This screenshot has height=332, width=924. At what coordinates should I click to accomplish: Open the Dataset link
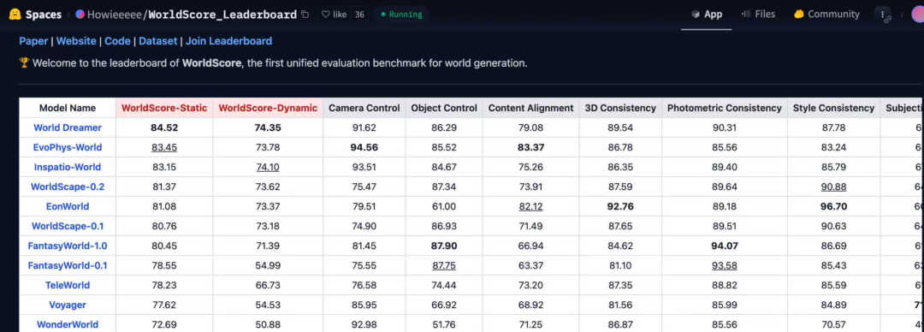[158, 41]
